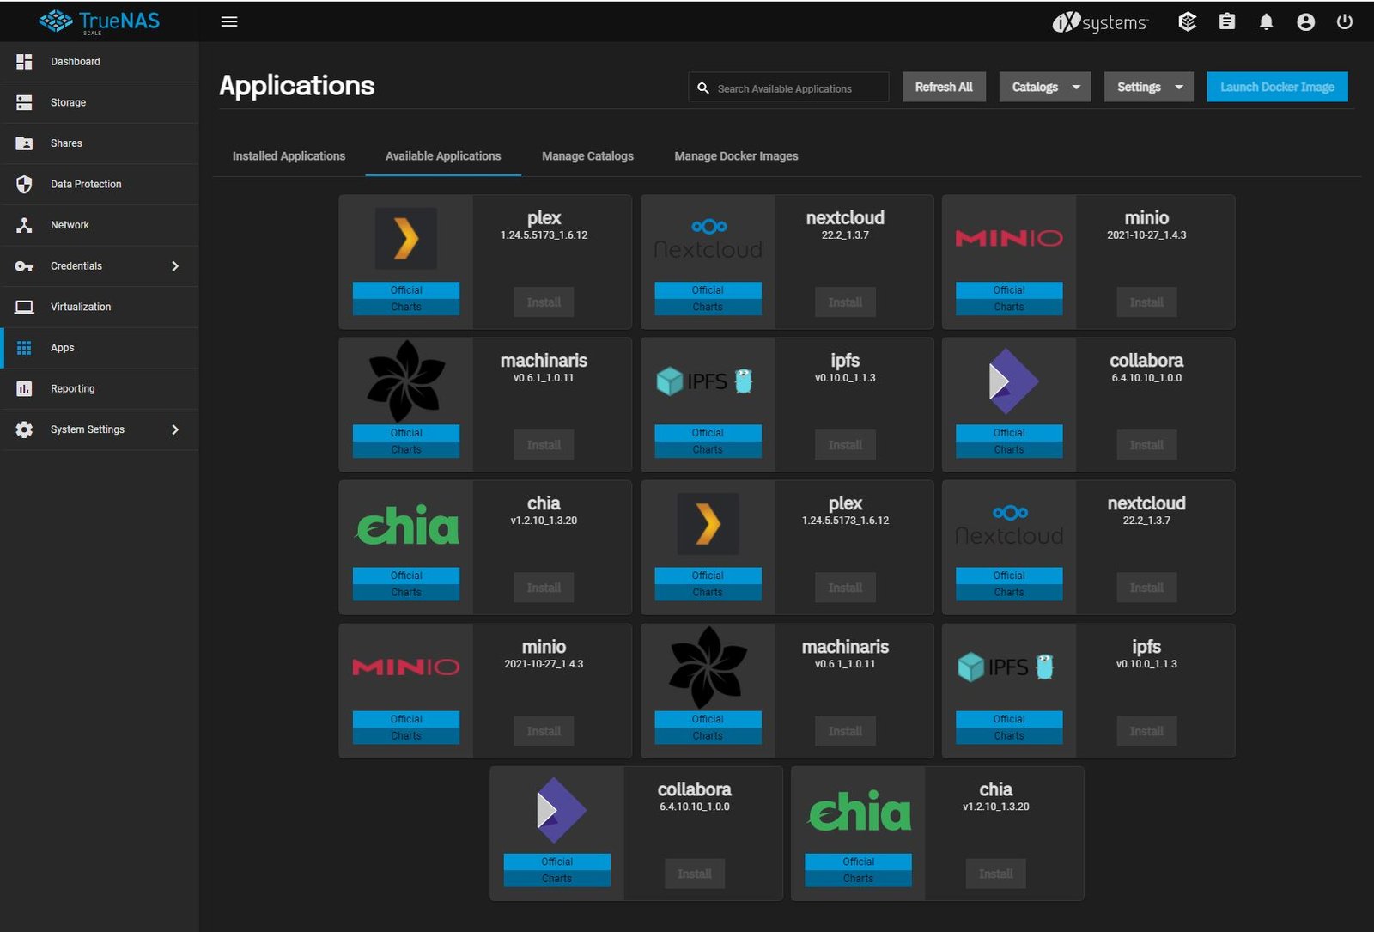The height and width of the screenshot is (932, 1374).
Task: Select Reporting in the sidebar menu
Action: pyautogui.click(x=100, y=388)
